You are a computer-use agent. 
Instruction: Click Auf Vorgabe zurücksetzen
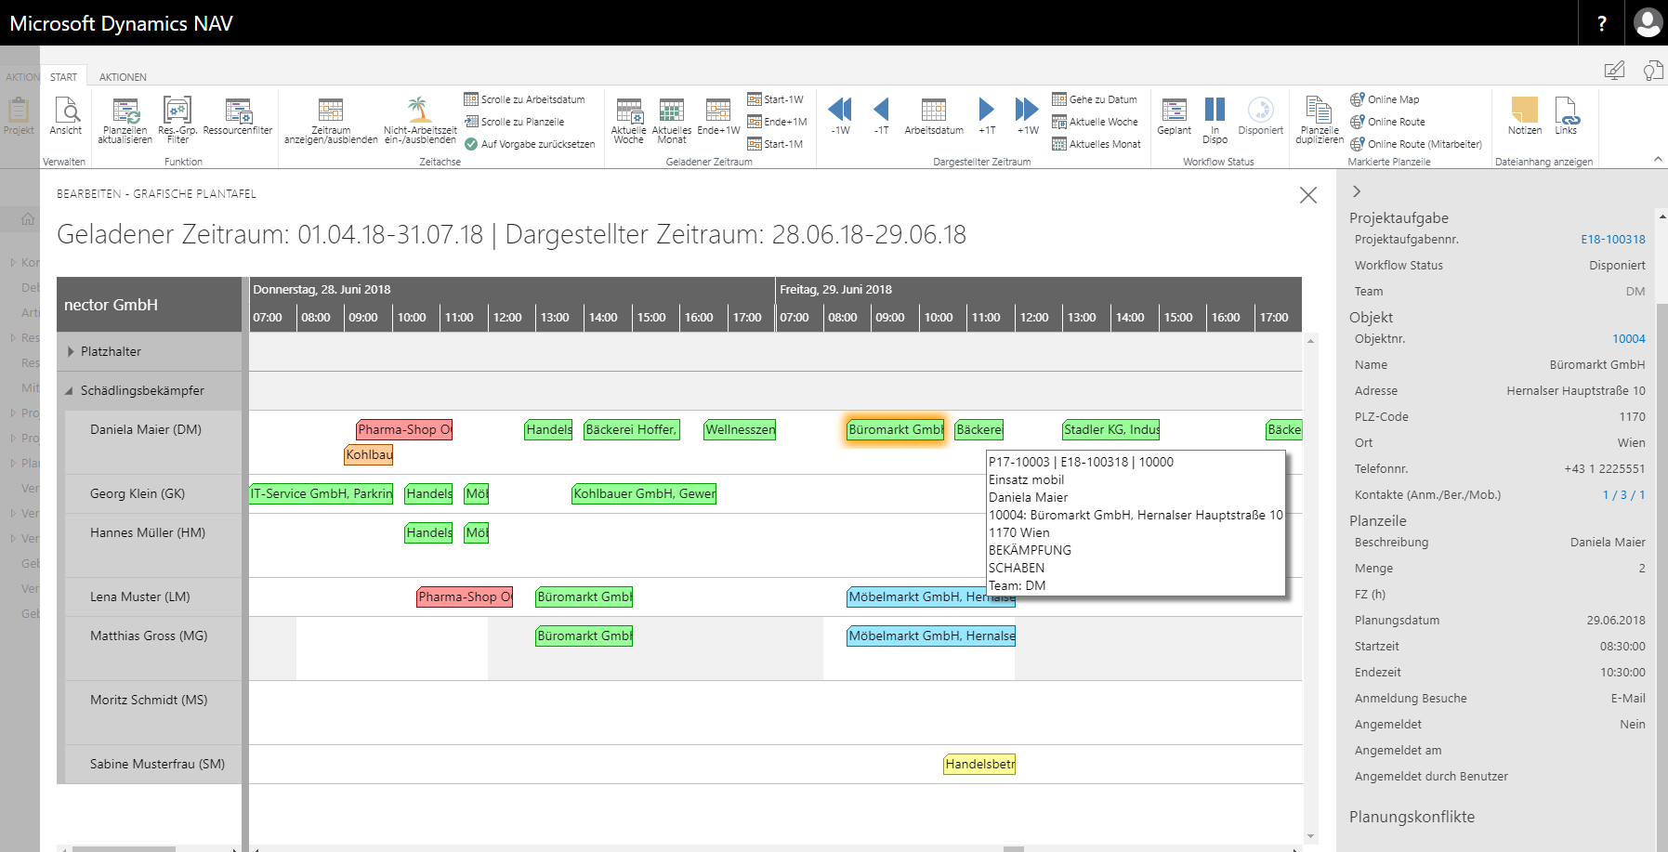point(532,144)
